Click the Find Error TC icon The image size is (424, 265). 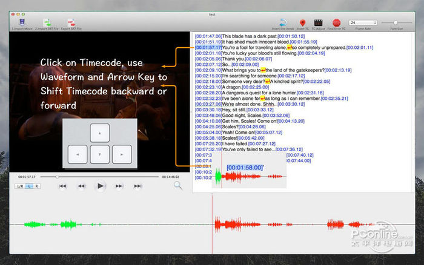point(336,23)
